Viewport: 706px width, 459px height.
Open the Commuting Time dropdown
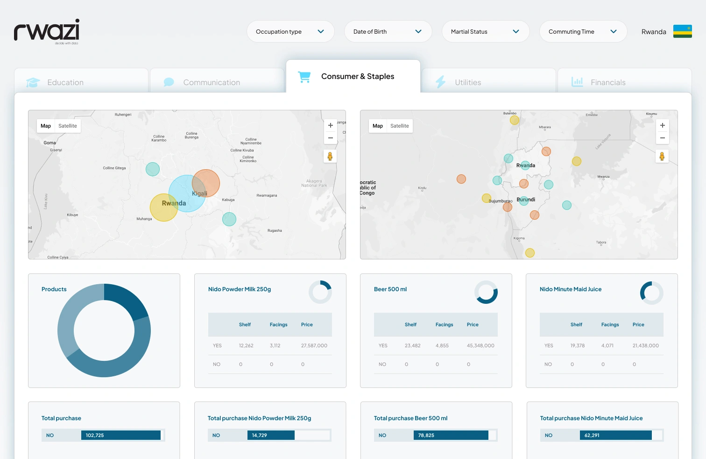[583, 31]
